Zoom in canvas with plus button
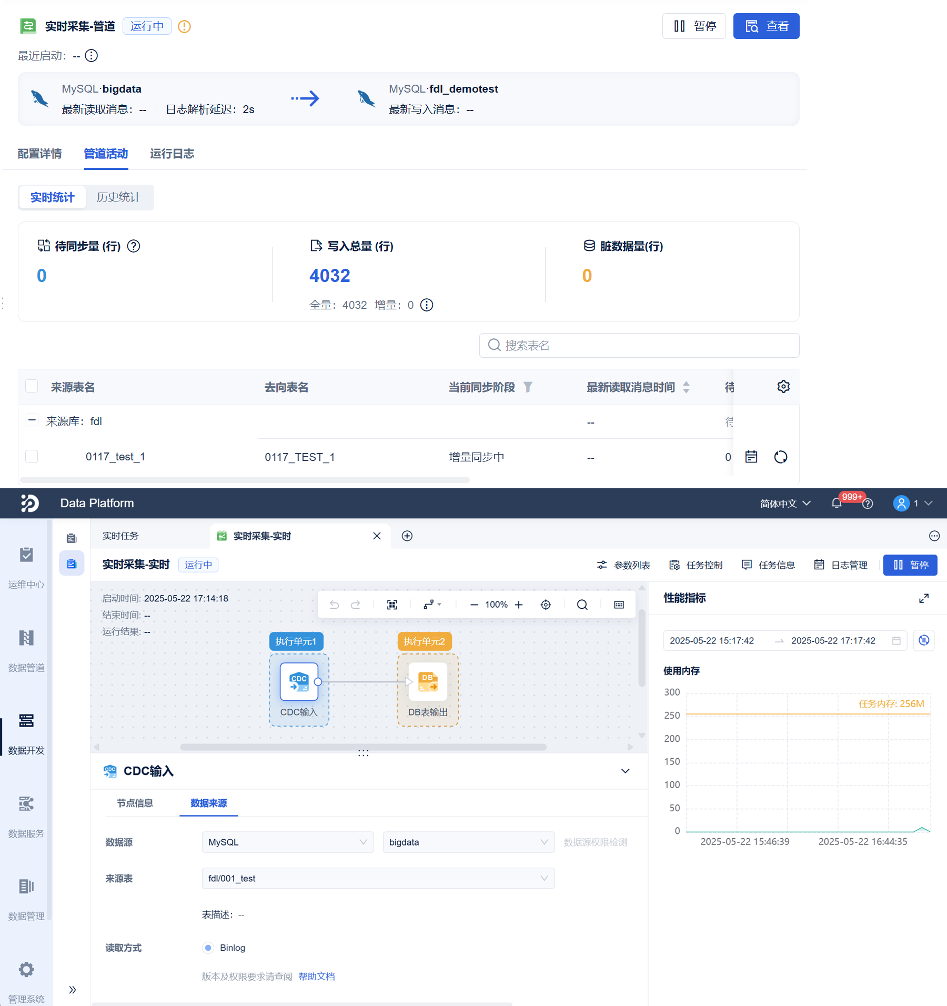 coord(519,605)
